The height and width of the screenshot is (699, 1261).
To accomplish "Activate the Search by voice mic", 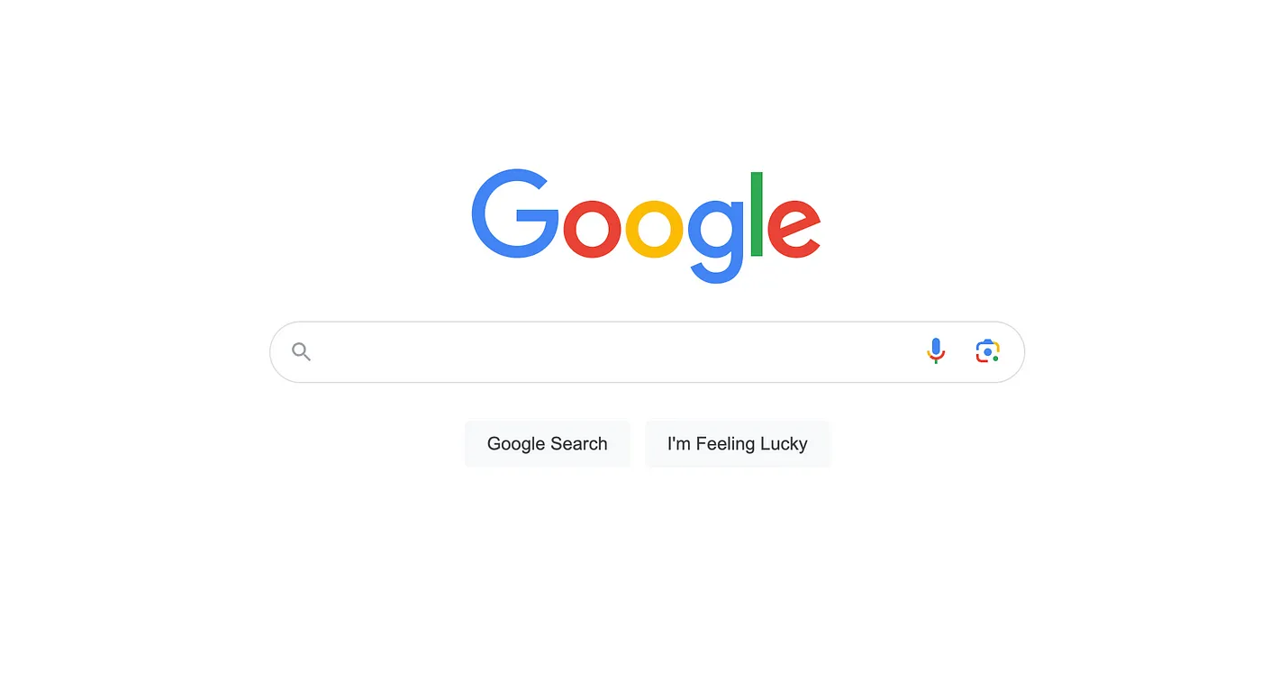I will tap(936, 351).
